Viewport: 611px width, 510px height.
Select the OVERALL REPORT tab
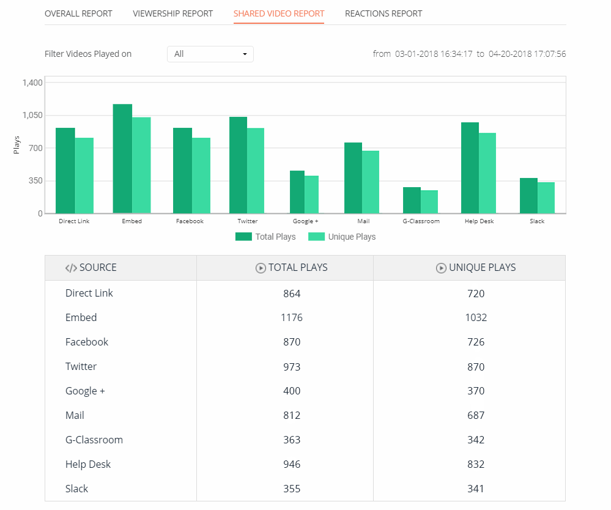tap(78, 13)
